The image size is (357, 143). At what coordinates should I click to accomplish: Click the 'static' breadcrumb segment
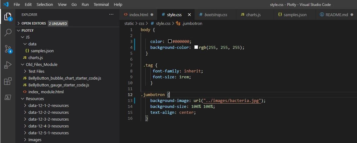click(x=129, y=23)
